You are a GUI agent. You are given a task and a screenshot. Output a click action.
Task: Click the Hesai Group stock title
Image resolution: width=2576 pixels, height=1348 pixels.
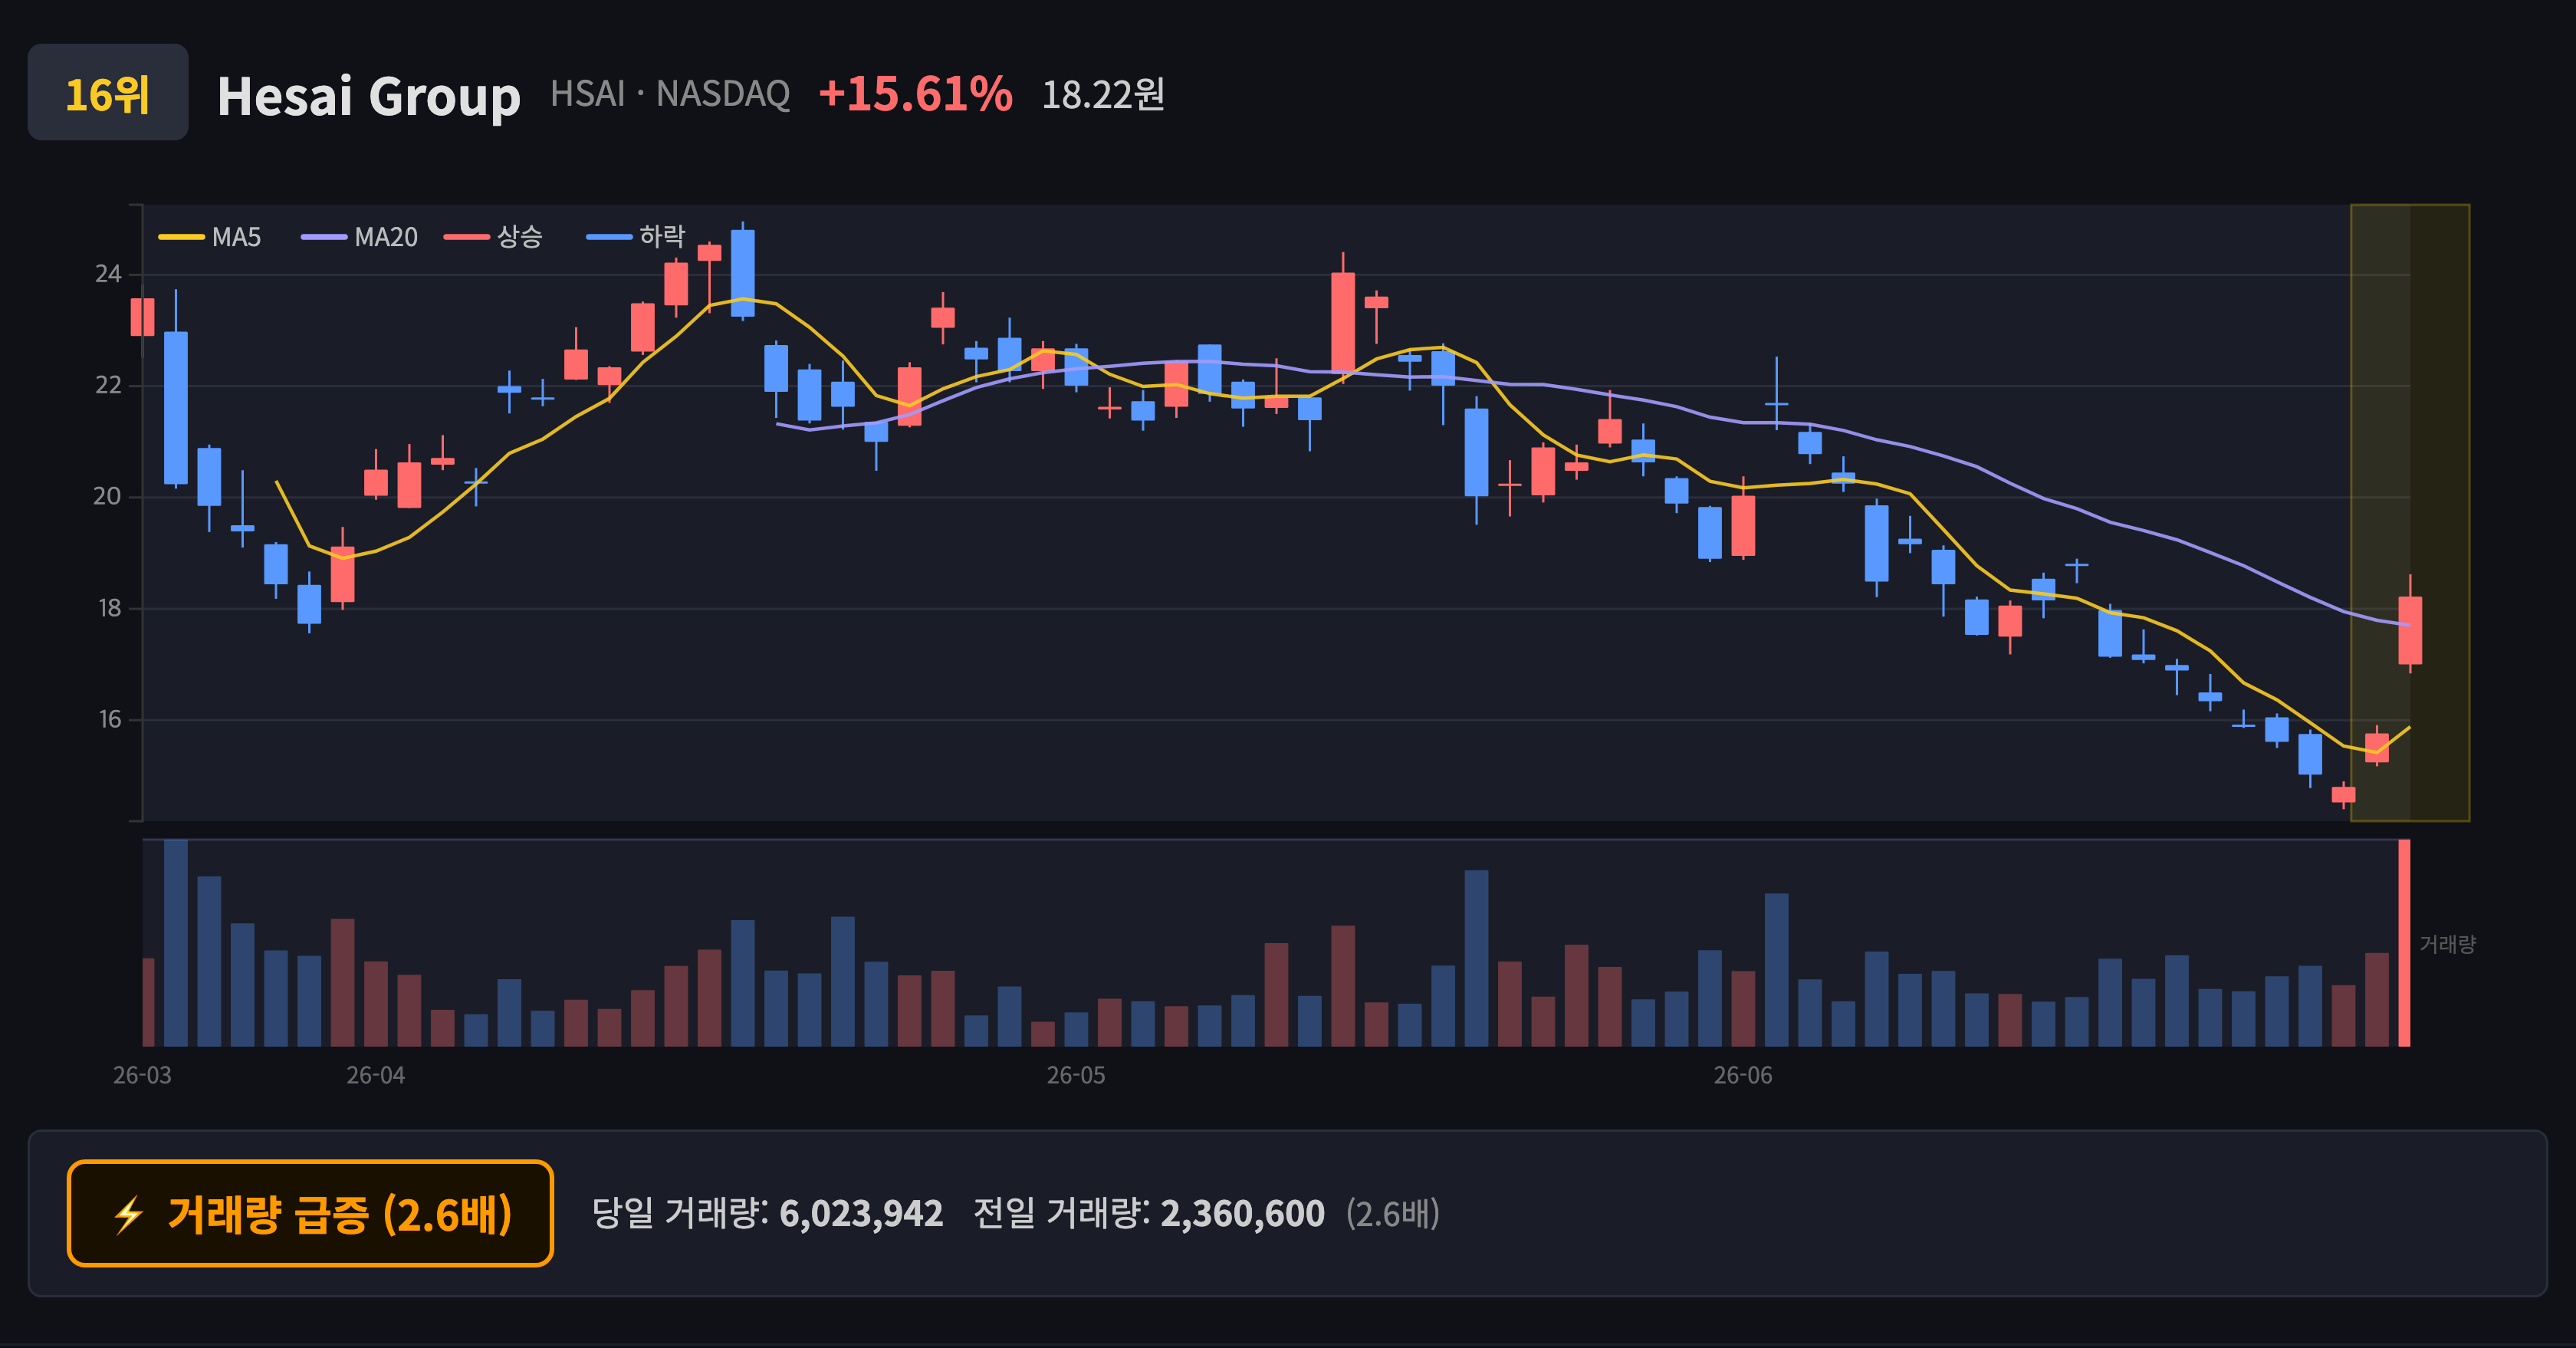click(369, 96)
